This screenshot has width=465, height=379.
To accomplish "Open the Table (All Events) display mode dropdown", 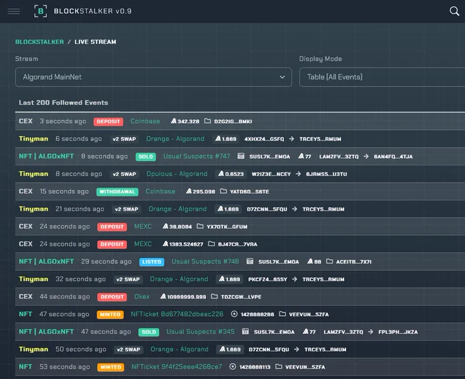I will 382,77.
